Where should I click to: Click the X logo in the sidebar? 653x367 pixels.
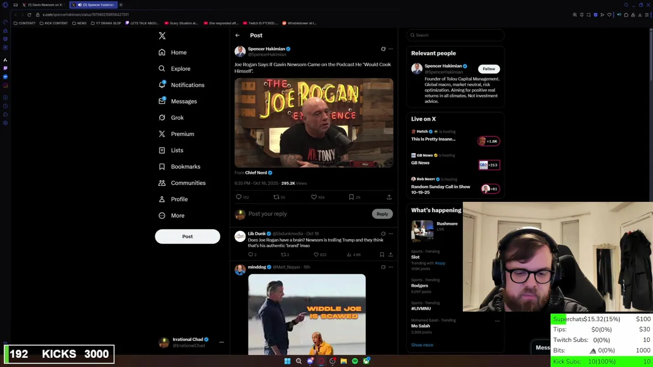click(162, 36)
